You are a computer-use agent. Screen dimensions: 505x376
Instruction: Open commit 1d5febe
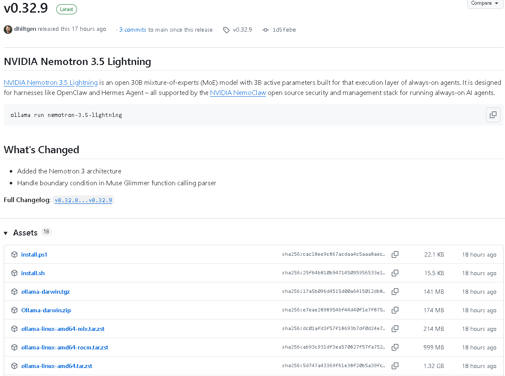[284, 30]
